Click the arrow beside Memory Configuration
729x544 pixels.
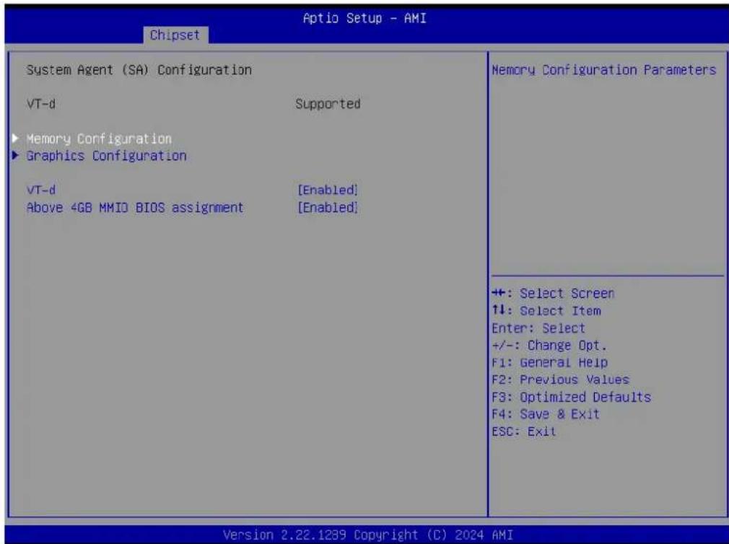15,138
